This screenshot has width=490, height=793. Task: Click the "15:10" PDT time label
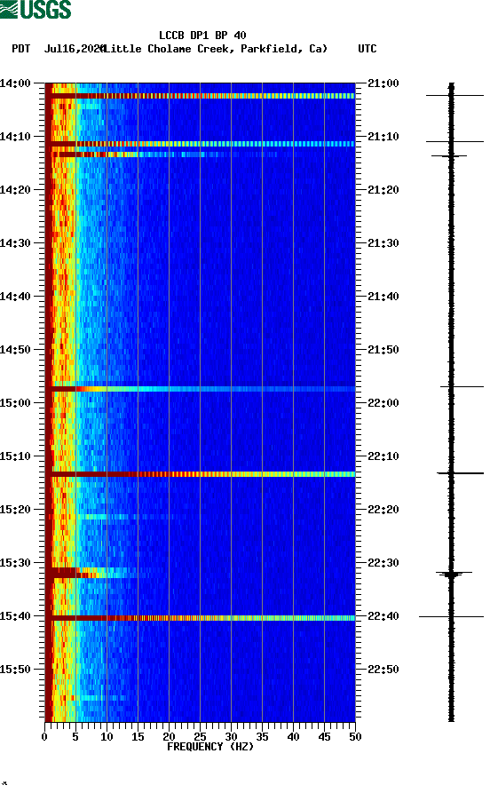(x=15, y=456)
